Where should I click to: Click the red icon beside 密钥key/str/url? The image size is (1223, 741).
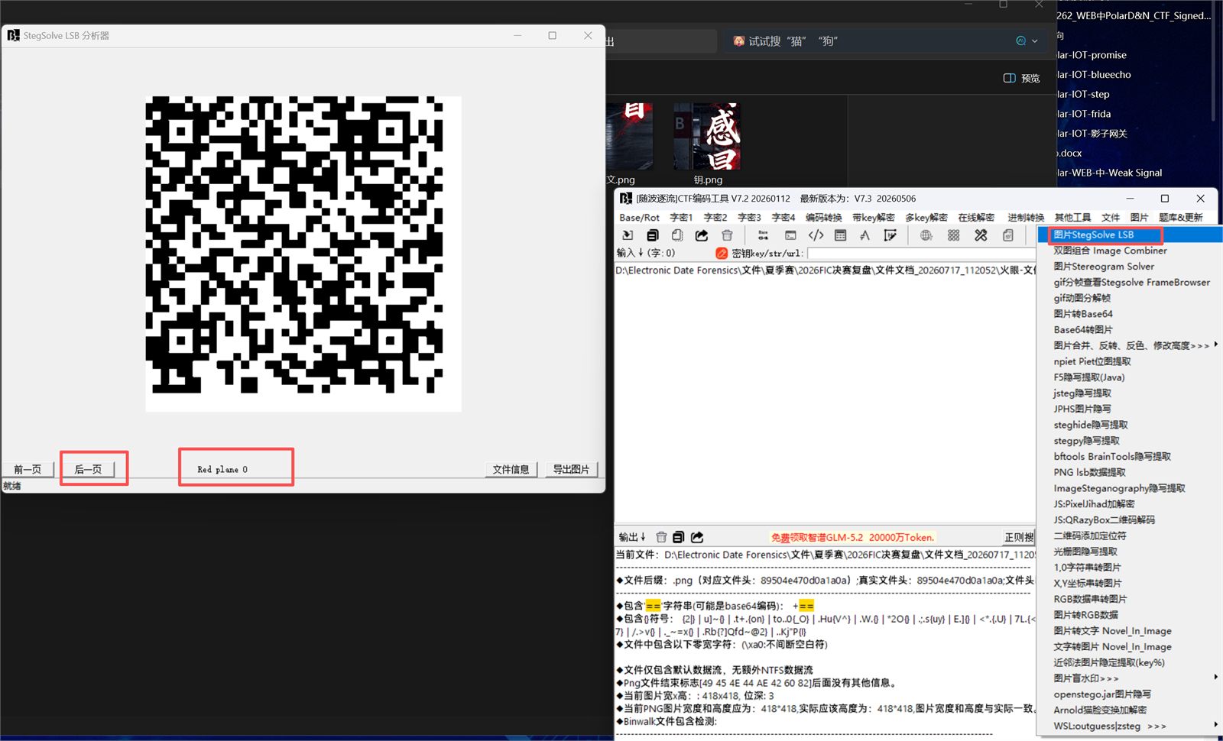[722, 253]
